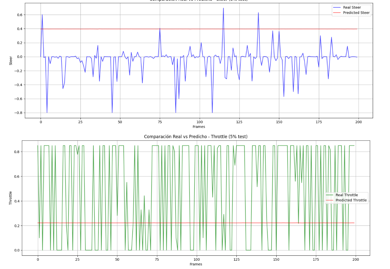Viewport: 390px width, 269px height.
Task: Click the 0.4 tick on the Throttle y-axis
Action: 17,201
